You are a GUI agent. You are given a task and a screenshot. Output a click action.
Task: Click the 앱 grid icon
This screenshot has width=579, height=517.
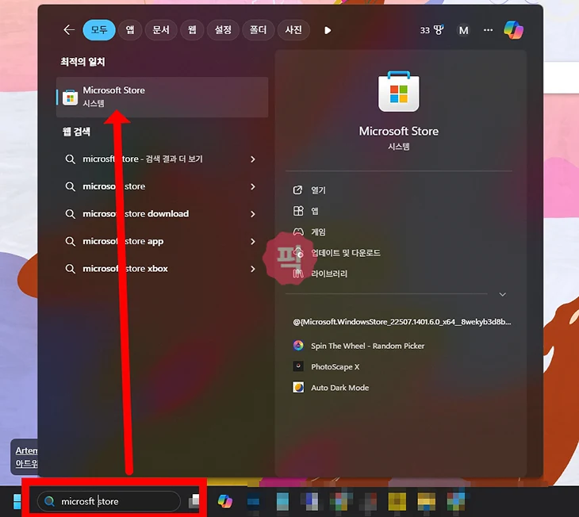(298, 211)
